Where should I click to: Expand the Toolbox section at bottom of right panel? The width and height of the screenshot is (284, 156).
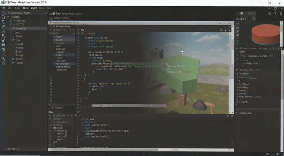click(237, 113)
